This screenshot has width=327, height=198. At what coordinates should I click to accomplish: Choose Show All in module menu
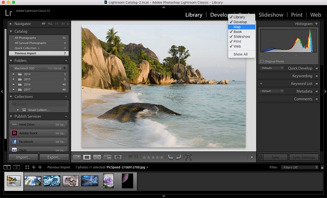pos(240,54)
